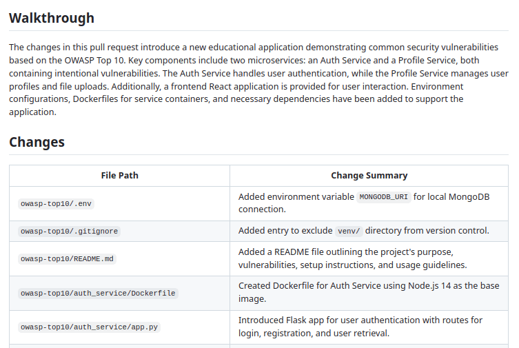Click the summary about local MongoDB connection
The image size is (519, 348).
click(364, 203)
